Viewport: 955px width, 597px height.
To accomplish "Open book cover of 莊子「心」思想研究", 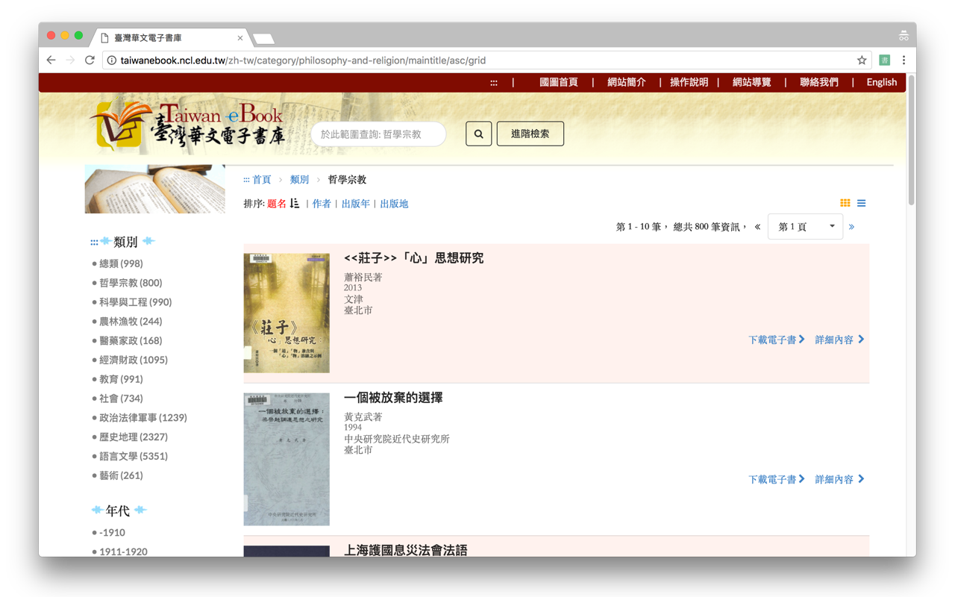I will click(x=286, y=313).
